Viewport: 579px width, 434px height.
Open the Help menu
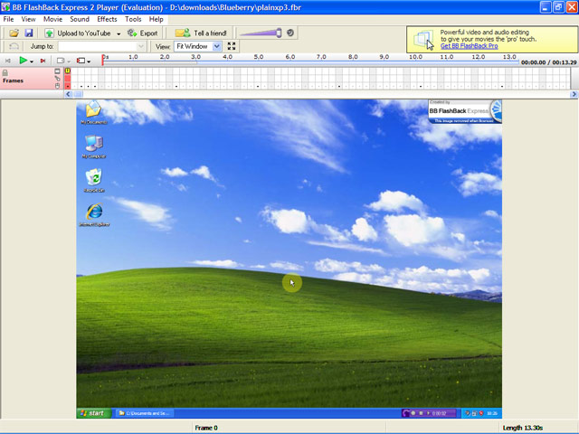(x=156, y=19)
